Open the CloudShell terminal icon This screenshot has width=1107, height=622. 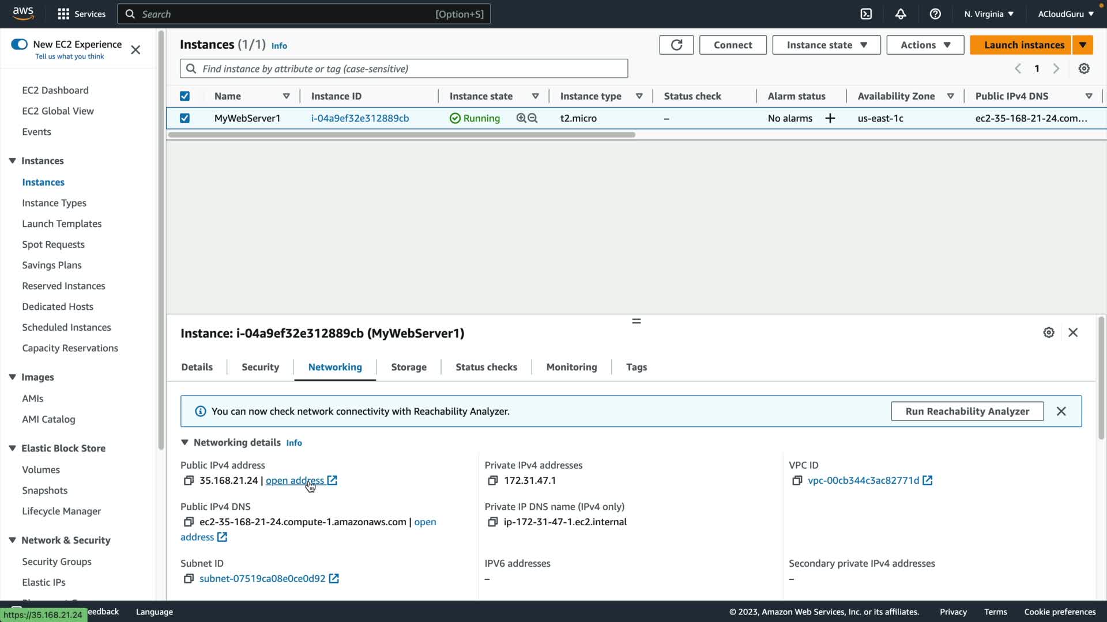click(866, 14)
